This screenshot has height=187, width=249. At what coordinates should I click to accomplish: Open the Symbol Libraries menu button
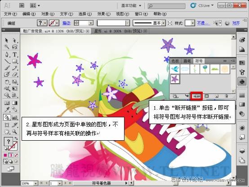[x=175, y=96]
